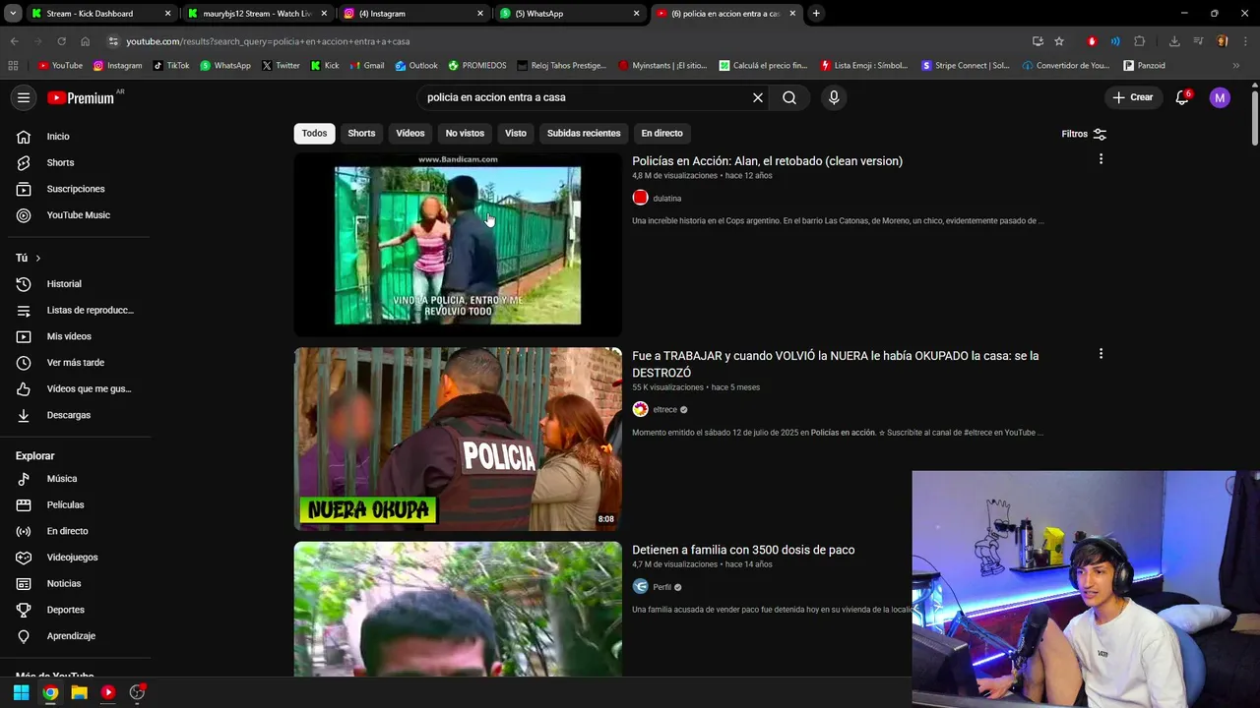The image size is (1260, 708).
Task: Click the browser address bar URL
Action: [268, 41]
